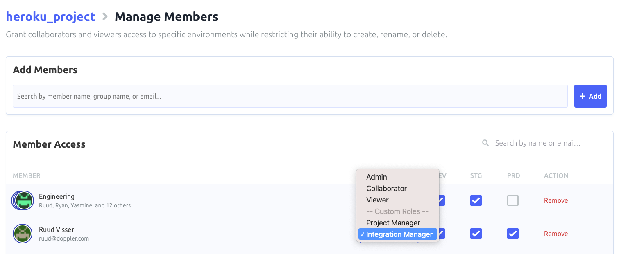Toggle STG checkbox for Ruud Visser
619x254 pixels.
[476, 234]
